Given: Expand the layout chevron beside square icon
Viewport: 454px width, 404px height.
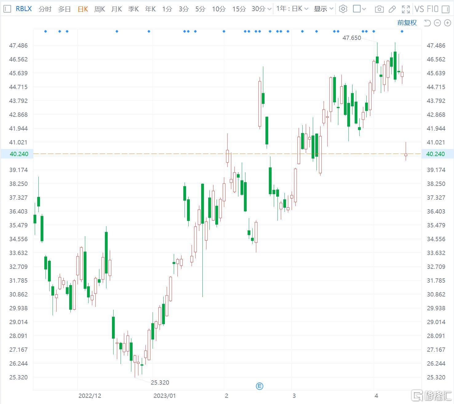Looking at the screenshot, I should (x=364, y=9).
